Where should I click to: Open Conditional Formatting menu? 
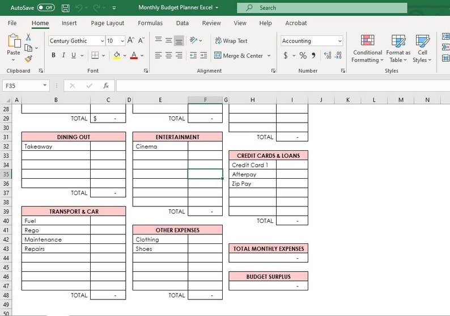pyautogui.click(x=368, y=49)
